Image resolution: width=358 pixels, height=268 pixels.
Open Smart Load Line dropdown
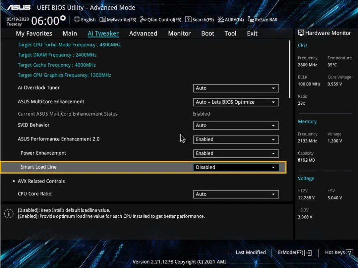pyautogui.click(x=236, y=167)
